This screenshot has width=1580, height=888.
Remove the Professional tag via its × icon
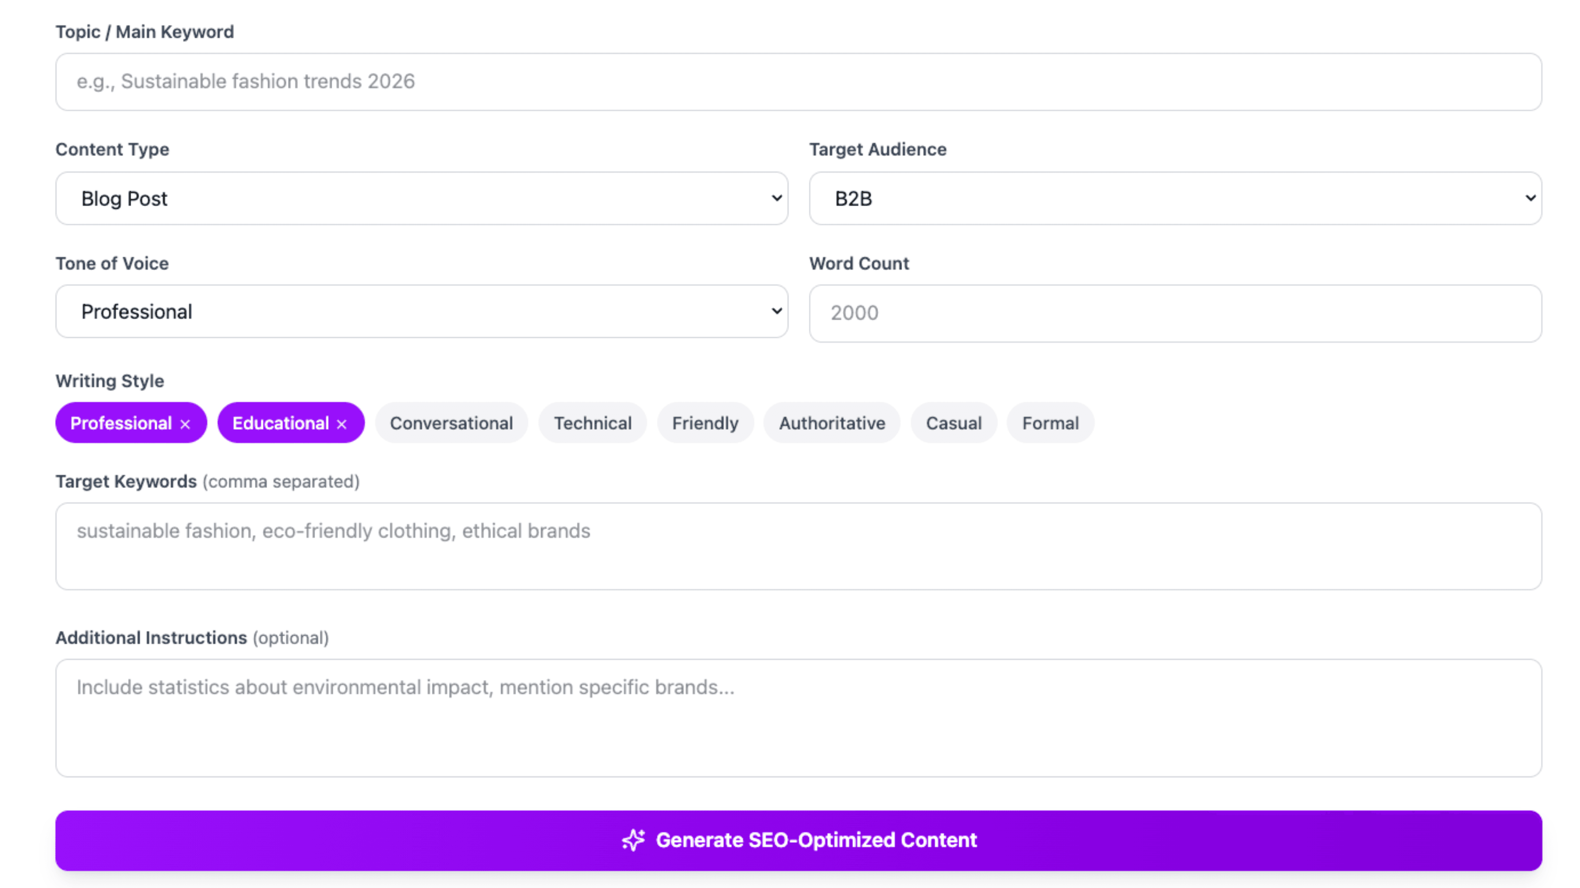point(185,423)
